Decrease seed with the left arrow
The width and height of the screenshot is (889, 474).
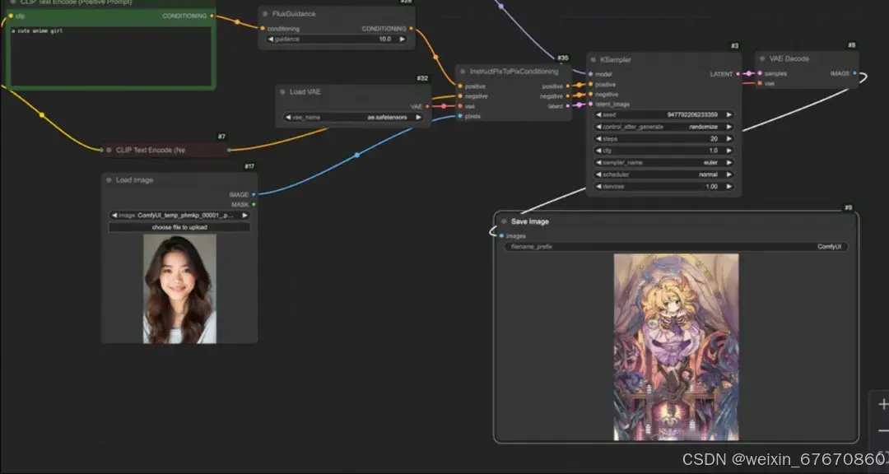point(598,114)
